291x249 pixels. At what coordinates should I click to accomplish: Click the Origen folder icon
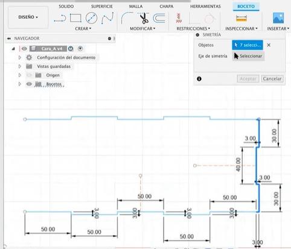(x=38, y=75)
